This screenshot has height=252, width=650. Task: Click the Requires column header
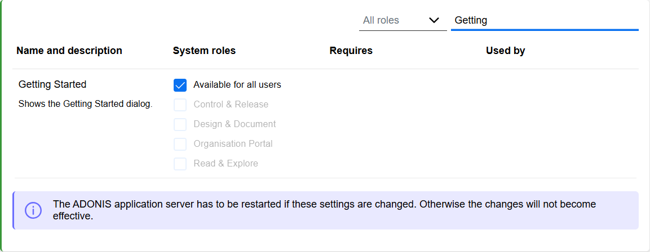tap(351, 51)
